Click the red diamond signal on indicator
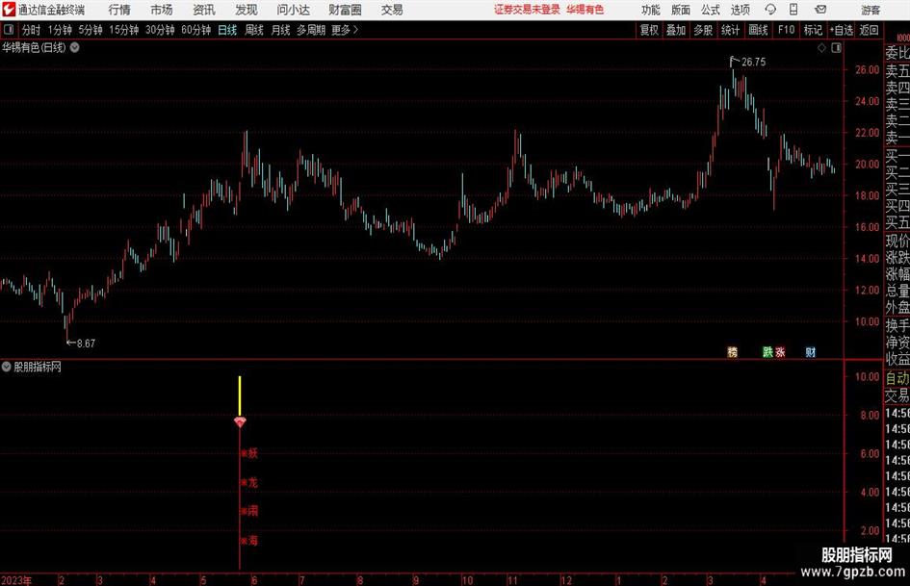This screenshot has height=586, width=910. click(x=240, y=421)
